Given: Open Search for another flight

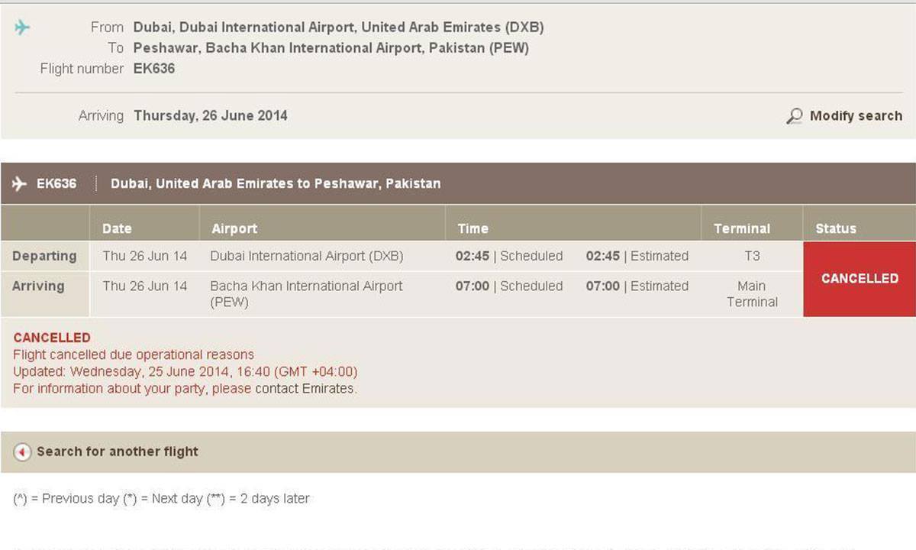Looking at the screenshot, I should [x=118, y=451].
